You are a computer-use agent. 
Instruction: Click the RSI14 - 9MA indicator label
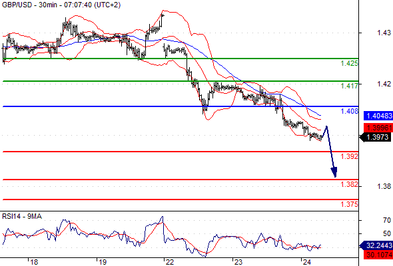(22, 216)
